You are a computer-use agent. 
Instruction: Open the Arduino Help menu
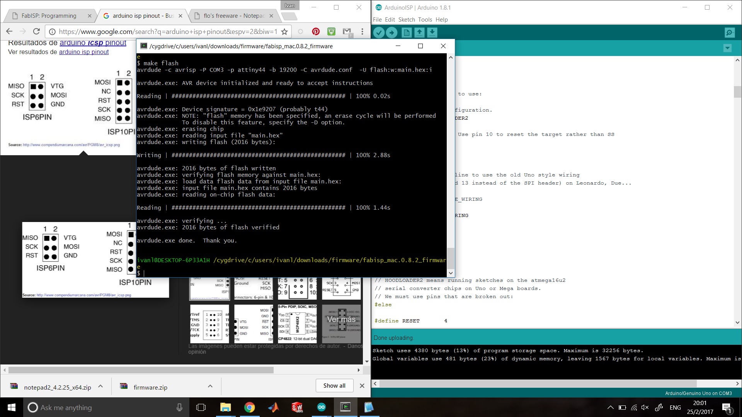[x=441, y=20]
